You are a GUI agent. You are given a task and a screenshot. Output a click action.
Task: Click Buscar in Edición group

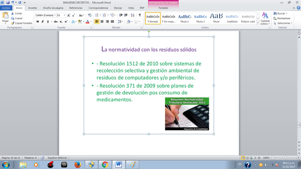(x=280, y=14)
